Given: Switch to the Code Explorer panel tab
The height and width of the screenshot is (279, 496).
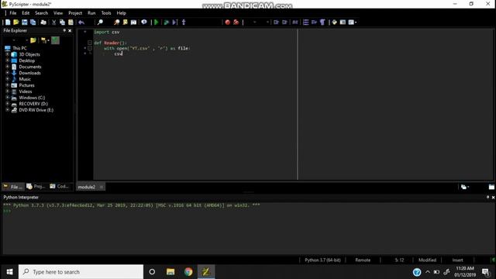Looking at the screenshot, I should click(60, 186).
